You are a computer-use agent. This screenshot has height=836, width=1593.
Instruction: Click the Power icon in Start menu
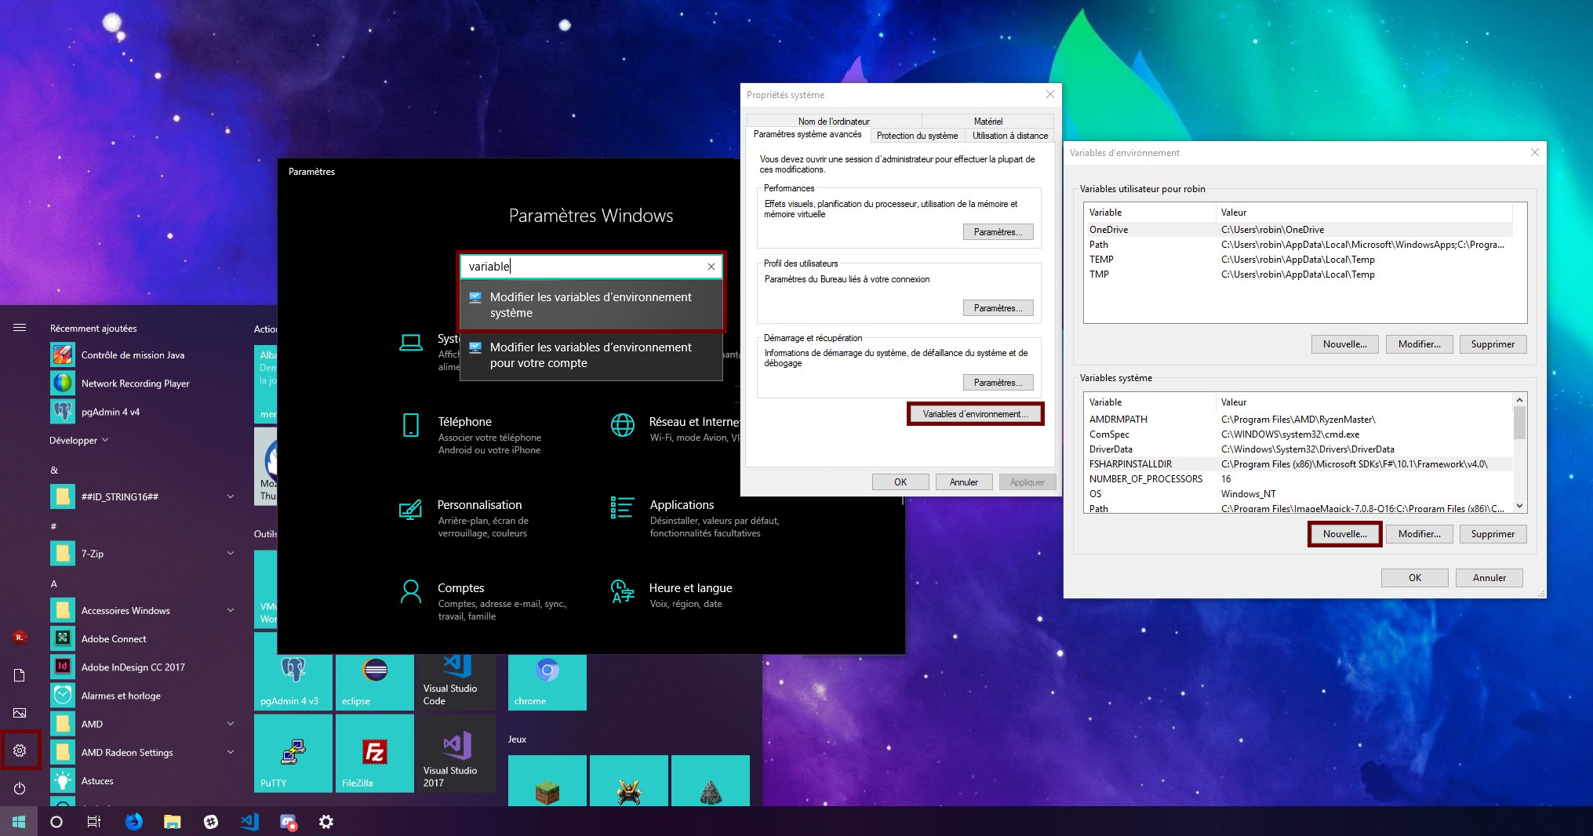(20, 788)
